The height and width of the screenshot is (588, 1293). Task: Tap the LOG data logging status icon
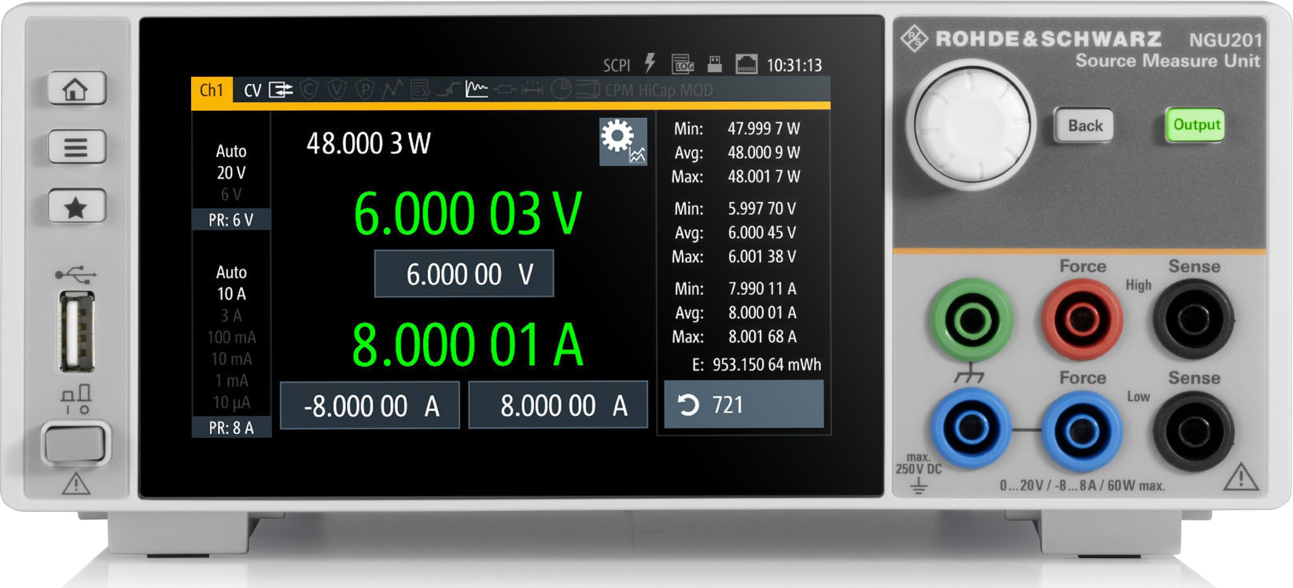pyautogui.click(x=682, y=64)
